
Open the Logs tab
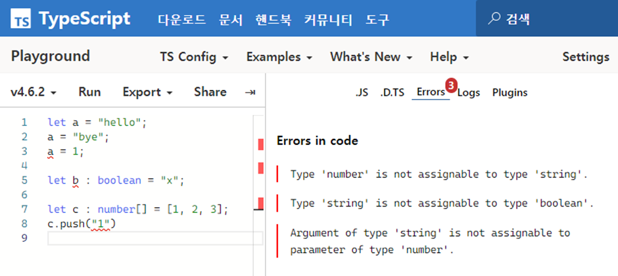(x=469, y=93)
